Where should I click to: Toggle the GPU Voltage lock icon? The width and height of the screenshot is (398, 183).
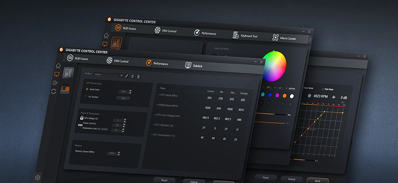pyautogui.click(x=82, y=118)
